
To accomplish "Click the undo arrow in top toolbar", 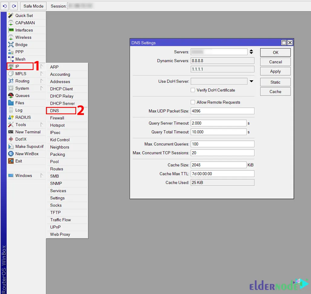I will 5,6.
